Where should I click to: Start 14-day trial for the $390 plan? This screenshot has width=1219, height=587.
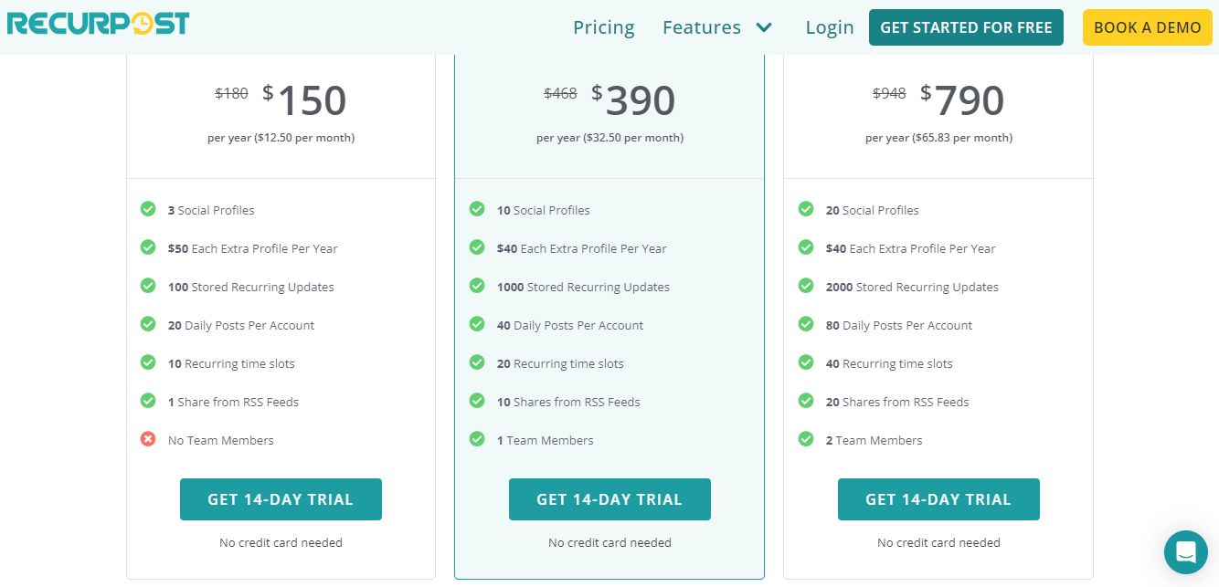point(609,499)
